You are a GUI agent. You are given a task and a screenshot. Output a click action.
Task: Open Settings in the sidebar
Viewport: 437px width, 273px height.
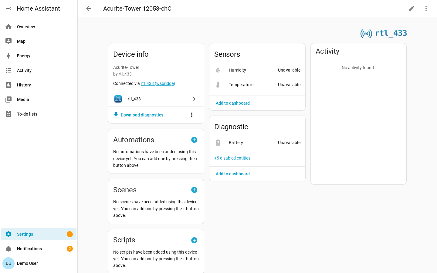click(39, 234)
